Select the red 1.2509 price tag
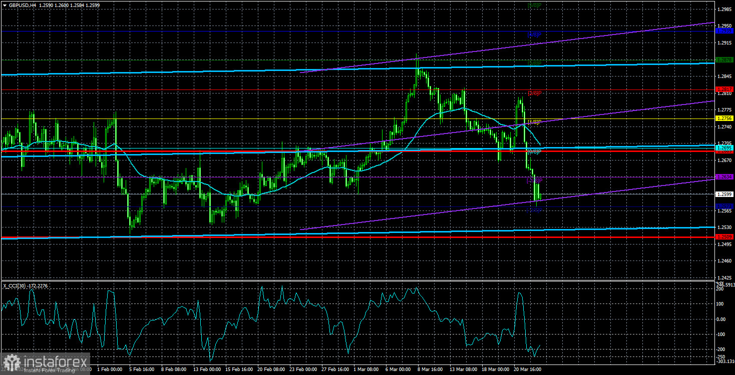 coord(724,236)
